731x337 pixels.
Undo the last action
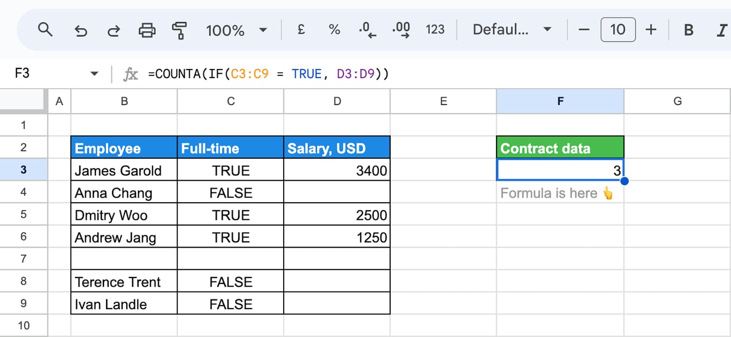point(81,30)
